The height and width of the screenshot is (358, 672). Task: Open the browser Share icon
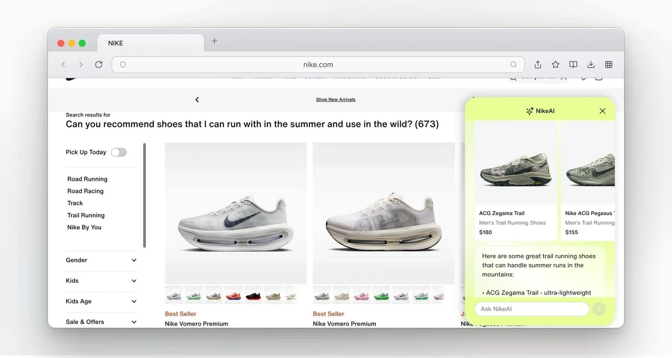538,64
